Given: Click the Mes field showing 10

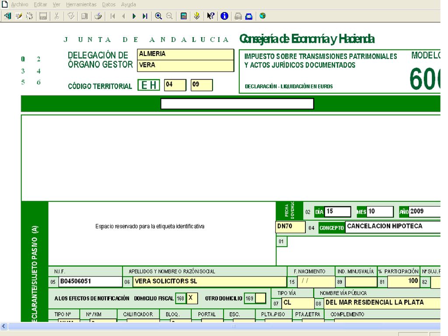Looking at the screenshot, I should tap(380, 212).
